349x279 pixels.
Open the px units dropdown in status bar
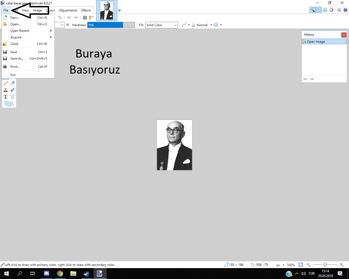(x=280, y=265)
